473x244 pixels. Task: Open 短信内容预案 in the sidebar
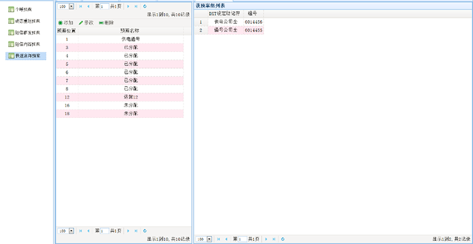tap(25, 44)
